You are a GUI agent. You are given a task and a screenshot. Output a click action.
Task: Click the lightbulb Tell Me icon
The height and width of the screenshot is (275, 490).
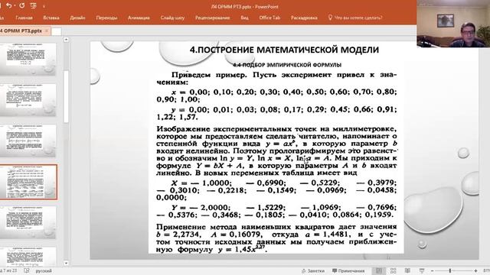pos(330,18)
